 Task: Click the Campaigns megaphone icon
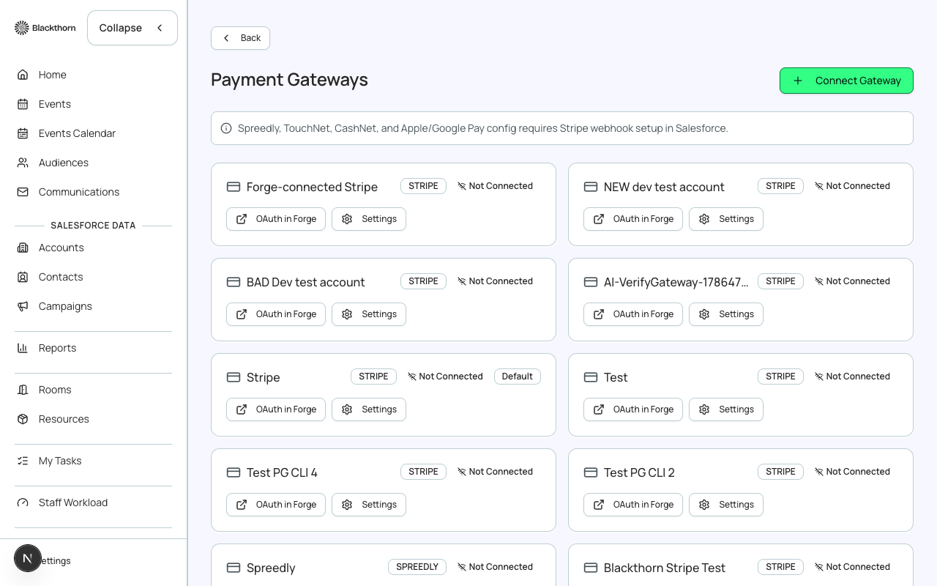(x=23, y=306)
